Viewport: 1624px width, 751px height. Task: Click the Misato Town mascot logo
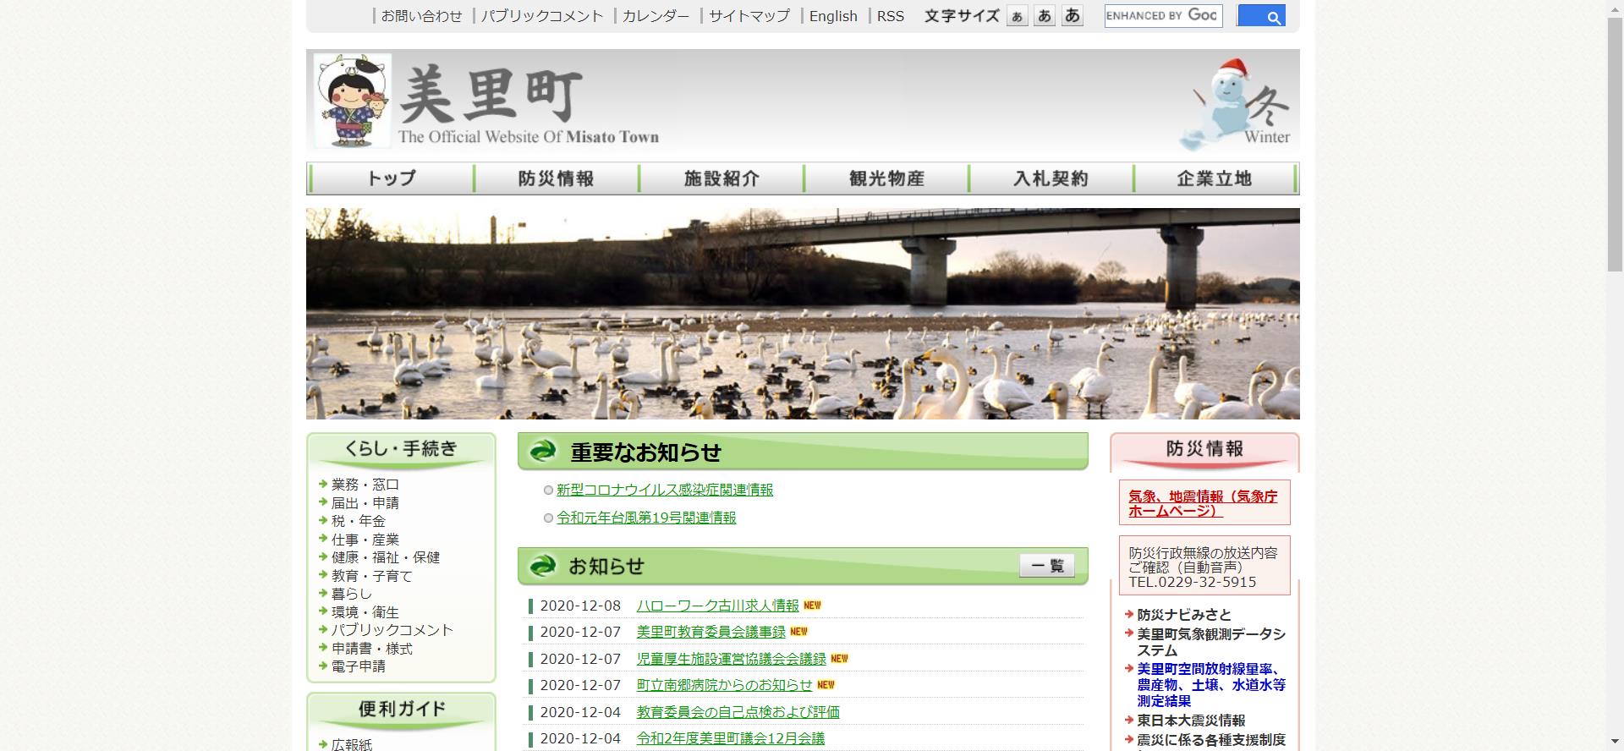point(353,101)
